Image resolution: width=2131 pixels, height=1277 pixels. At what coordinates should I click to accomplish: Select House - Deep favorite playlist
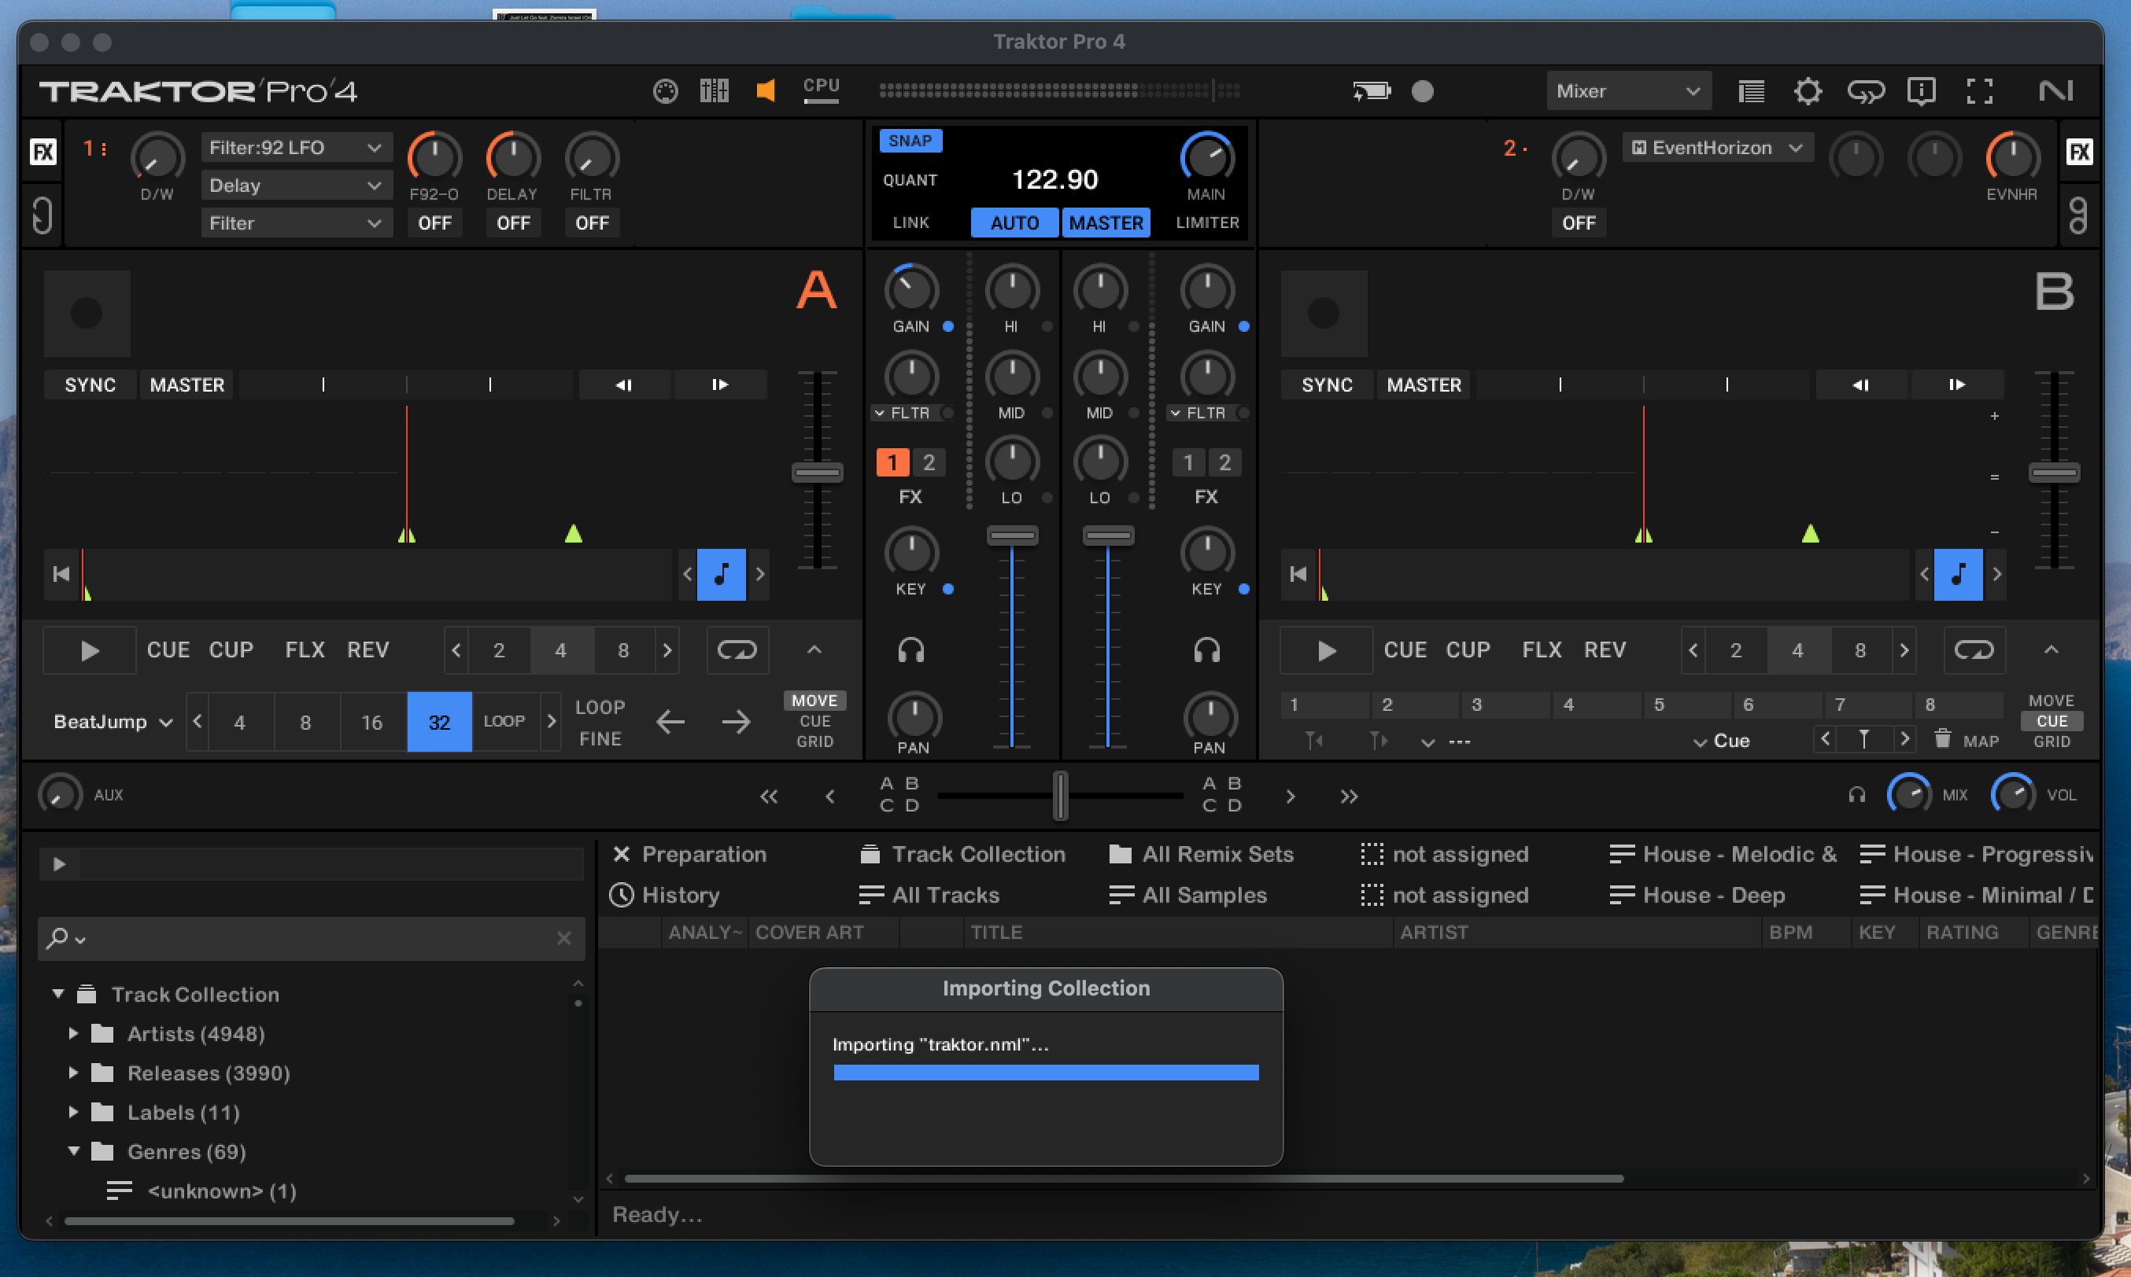(x=1712, y=895)
